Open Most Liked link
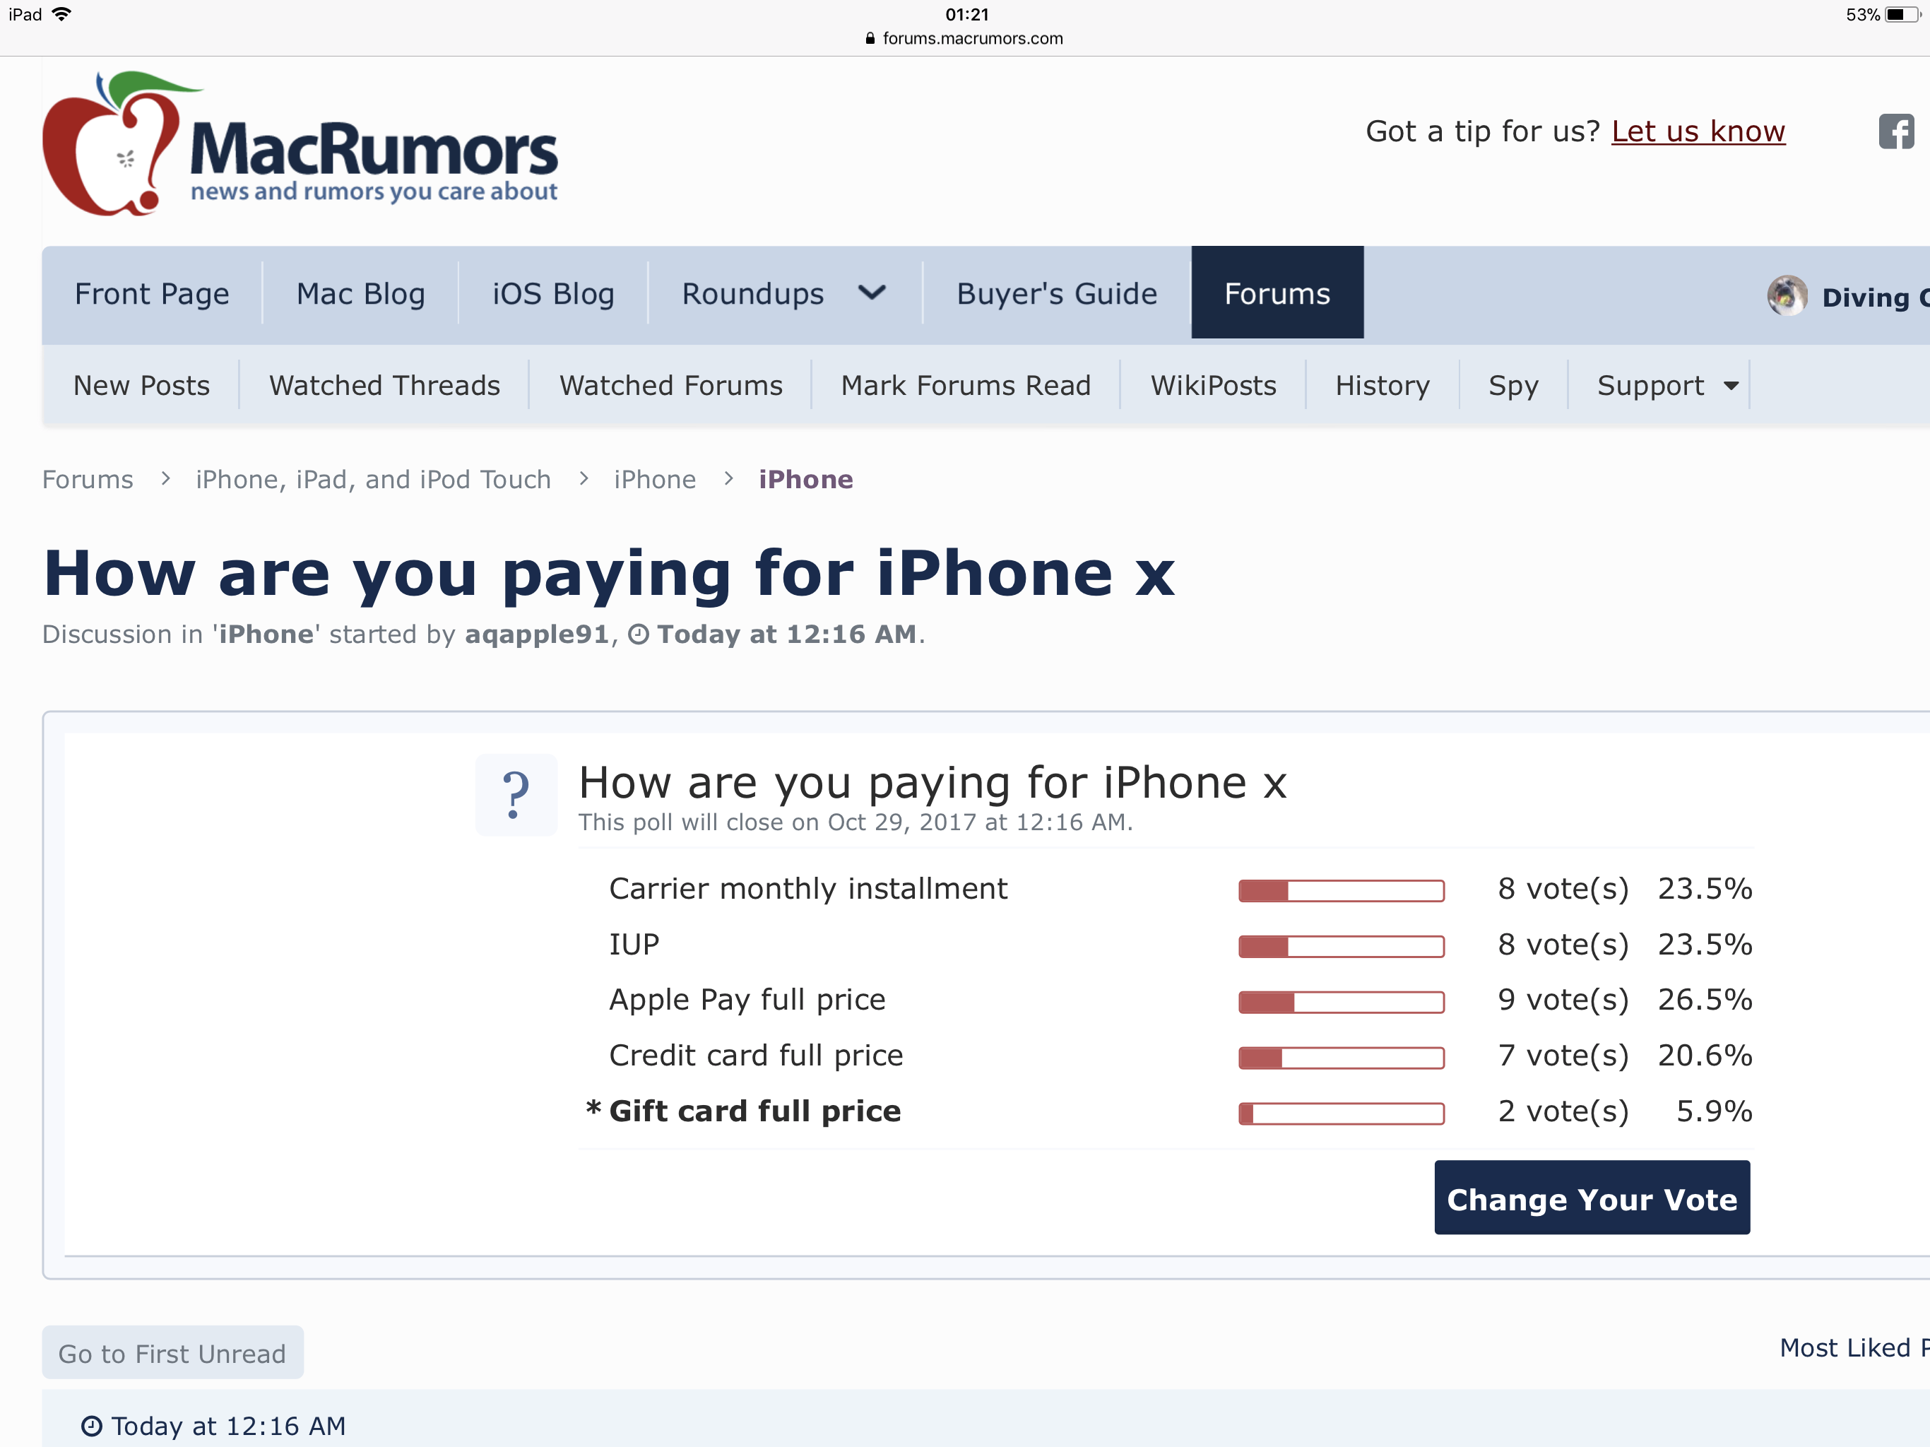 [x=1854, y=1348]
